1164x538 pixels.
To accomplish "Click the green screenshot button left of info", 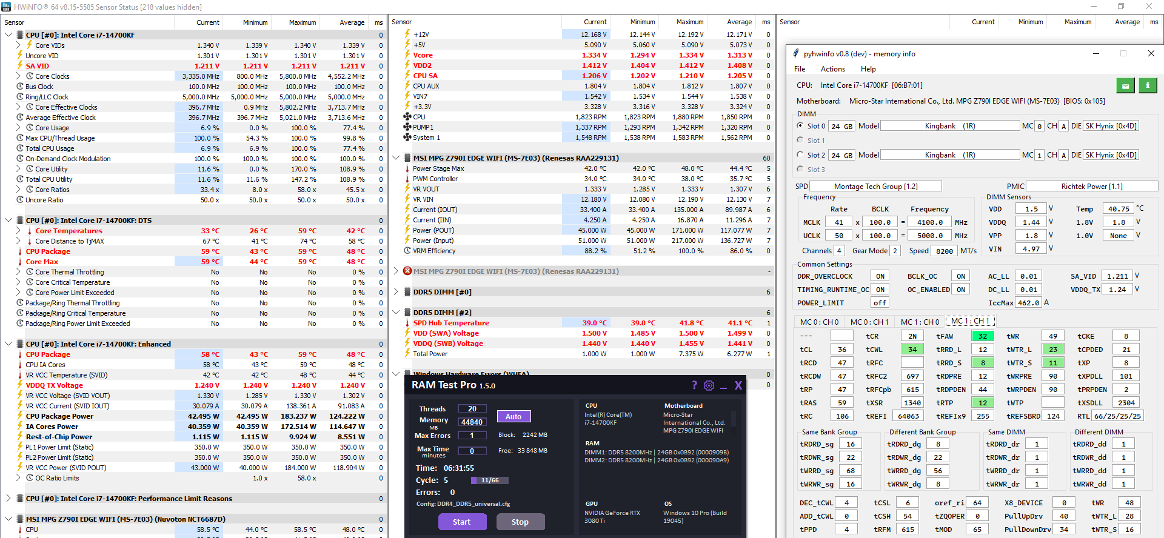I will 1125,85.
